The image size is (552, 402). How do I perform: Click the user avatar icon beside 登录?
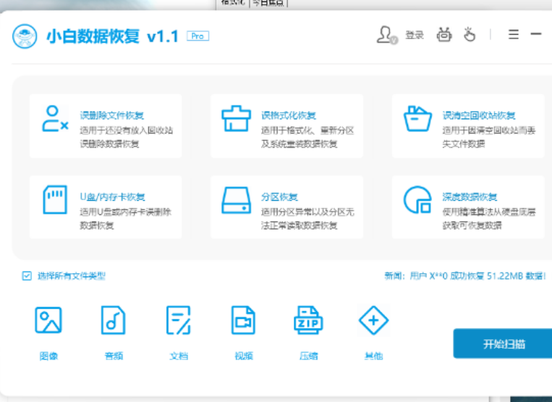pyautogui.click(x=386, y=35)
